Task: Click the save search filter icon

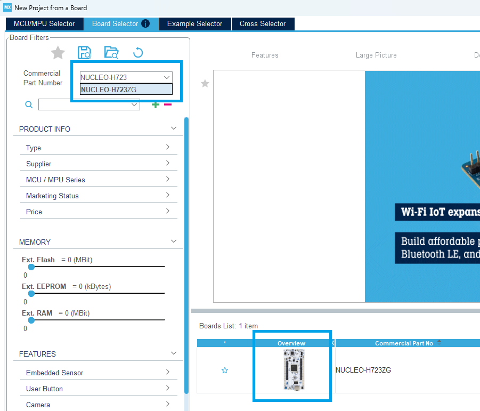Action: coord(84,52)
